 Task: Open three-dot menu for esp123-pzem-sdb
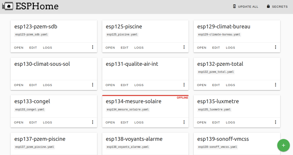click(x=92, y=47)
